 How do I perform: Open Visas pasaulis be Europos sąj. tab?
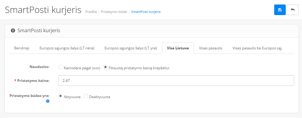point(258,48)
